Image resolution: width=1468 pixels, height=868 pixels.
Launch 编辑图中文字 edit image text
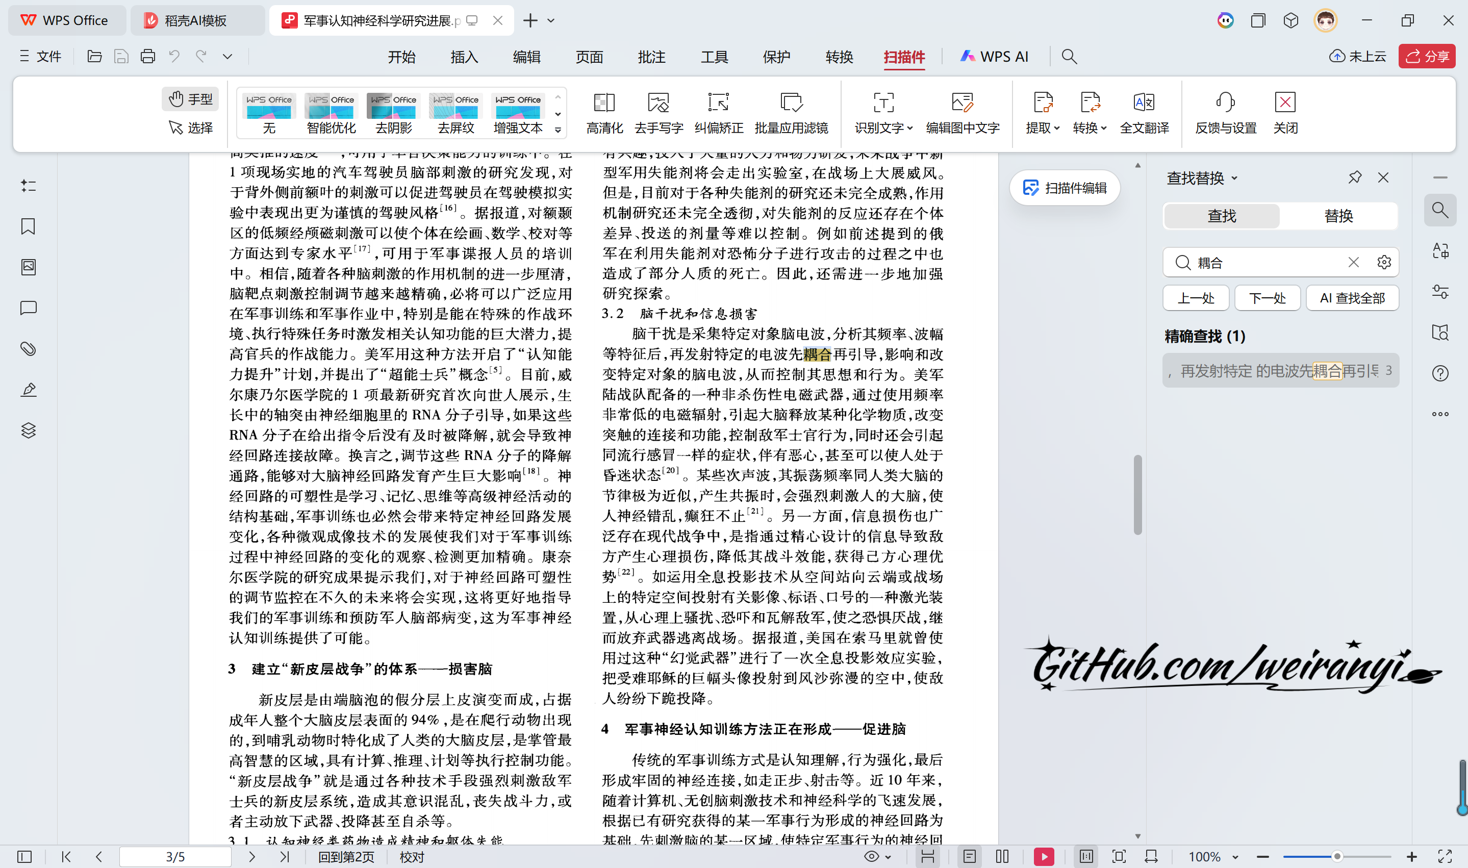tap(962, 113)
